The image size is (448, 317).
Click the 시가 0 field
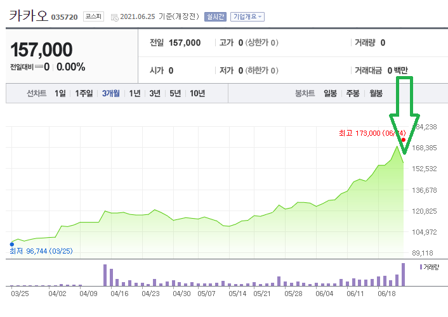coord(161,70)
